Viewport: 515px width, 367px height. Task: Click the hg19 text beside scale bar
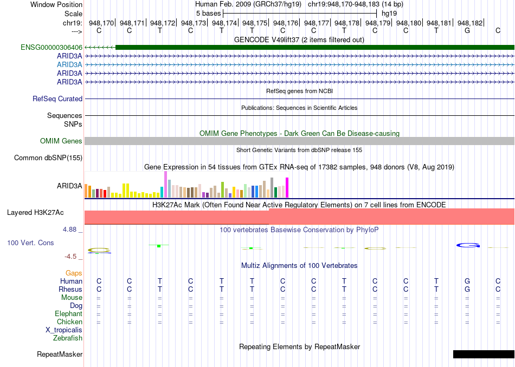tap(389, 14)
